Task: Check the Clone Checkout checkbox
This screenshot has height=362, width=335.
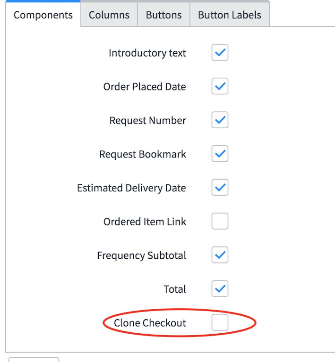Action: coord(220,322)
